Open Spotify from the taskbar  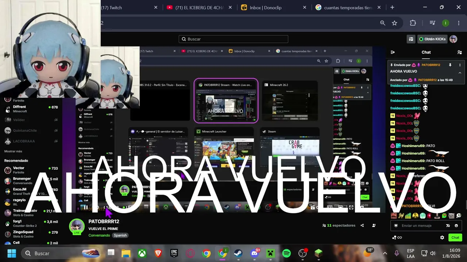286,253
